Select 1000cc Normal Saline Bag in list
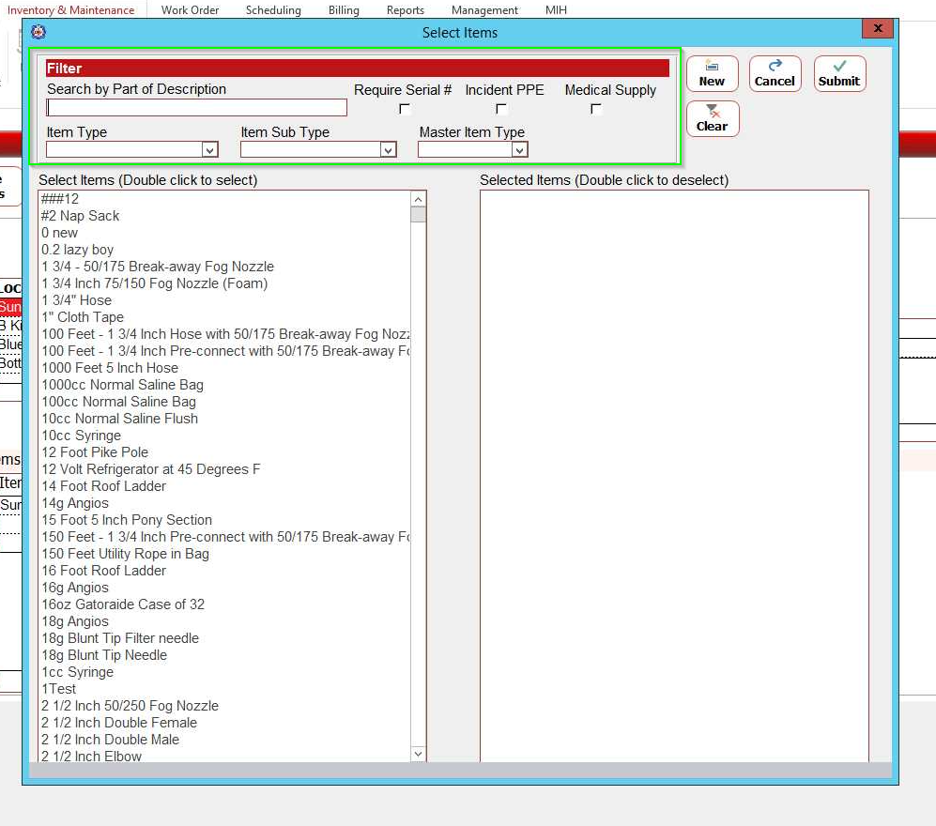 [x=122, y=385]
